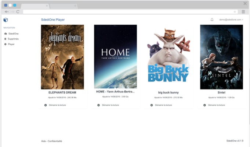The height and width of the screenshot is (147, 250).
Task: Start playback of HOME via Démarrer la lecture
Action: coord(110,105)
